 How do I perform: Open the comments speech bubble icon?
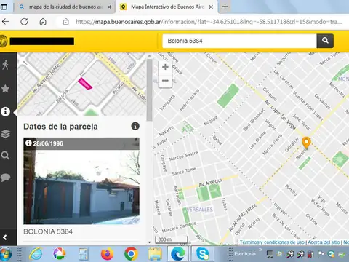(x=5, y=178)
